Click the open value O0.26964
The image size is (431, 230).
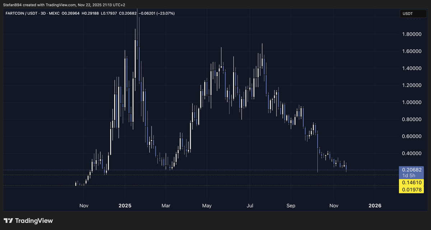pyautogui.click(x=71, y=14)
